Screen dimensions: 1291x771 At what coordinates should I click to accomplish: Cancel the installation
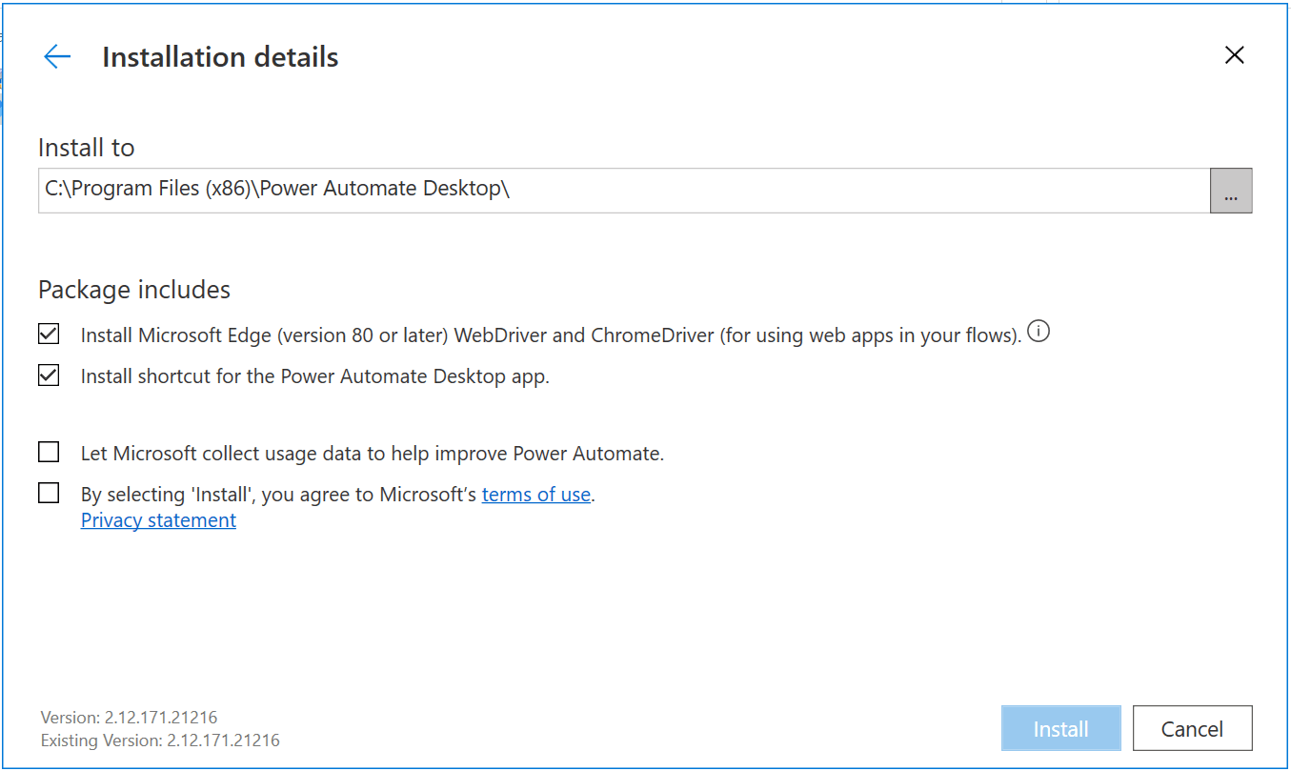point(1192,729)
